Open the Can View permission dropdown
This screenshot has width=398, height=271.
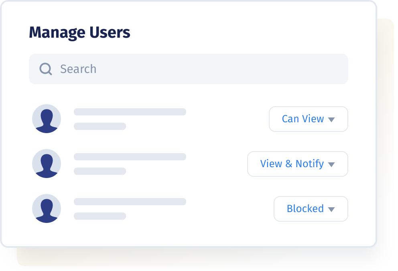click(x=309, y=119)
